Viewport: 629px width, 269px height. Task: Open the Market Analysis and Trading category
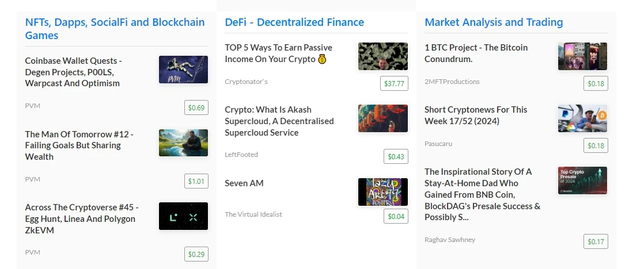494,22
